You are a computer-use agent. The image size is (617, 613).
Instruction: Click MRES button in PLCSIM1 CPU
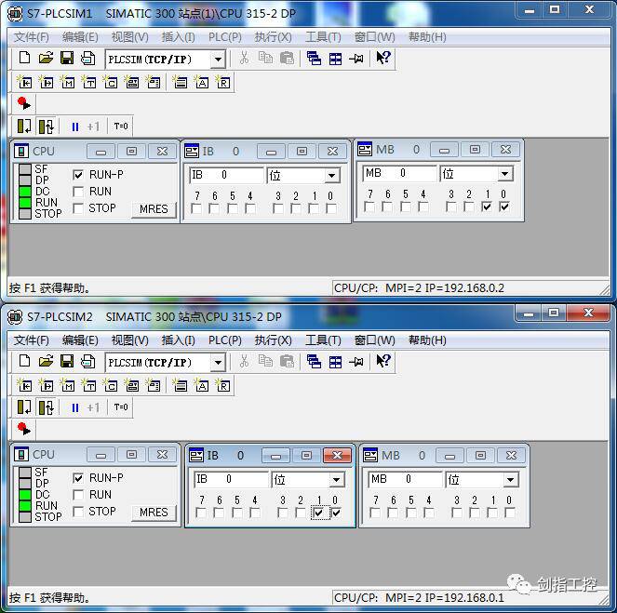pyautogui.click(x=154, y=209)
